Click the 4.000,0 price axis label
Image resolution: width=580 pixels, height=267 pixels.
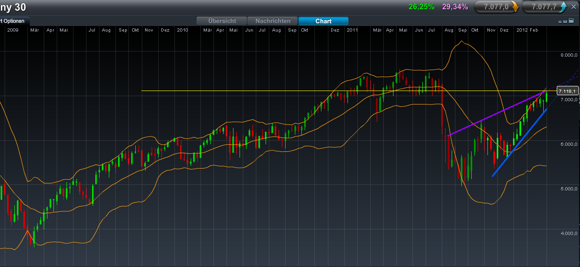[568, 233]
